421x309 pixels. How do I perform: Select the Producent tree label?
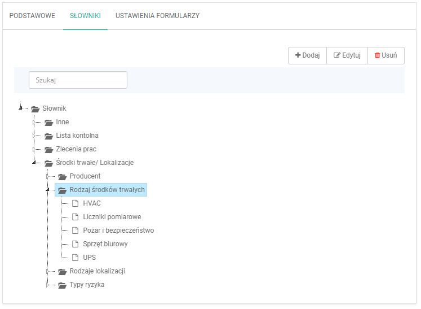(x=85, y=176)
